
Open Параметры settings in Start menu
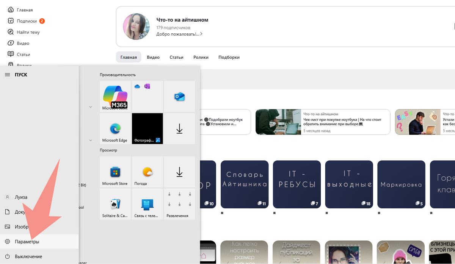39,241
